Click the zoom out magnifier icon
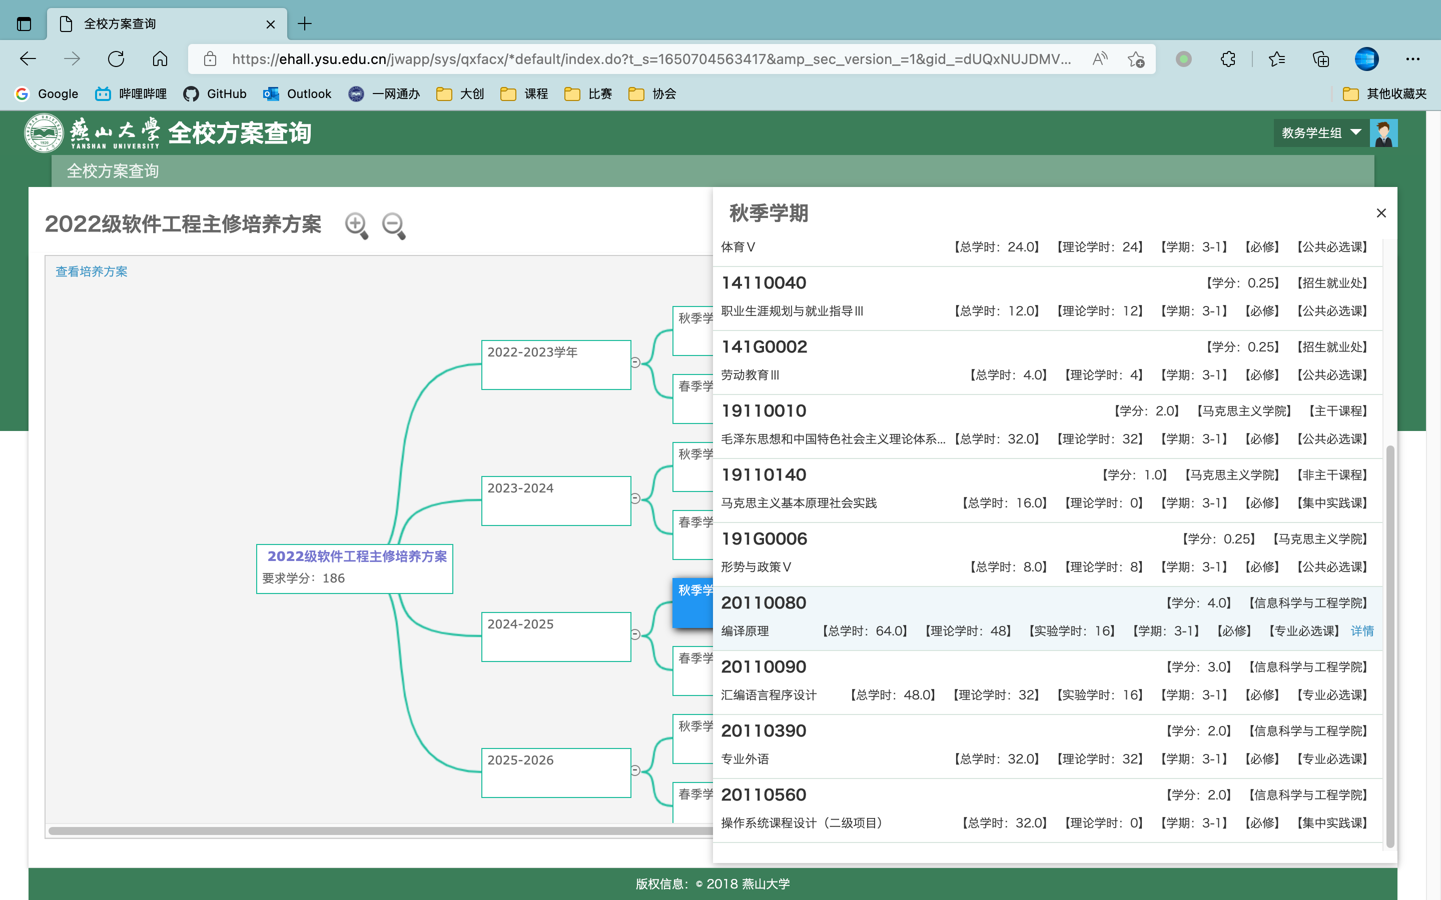Screen dimensions: 1441x900 tap(393, 225)
